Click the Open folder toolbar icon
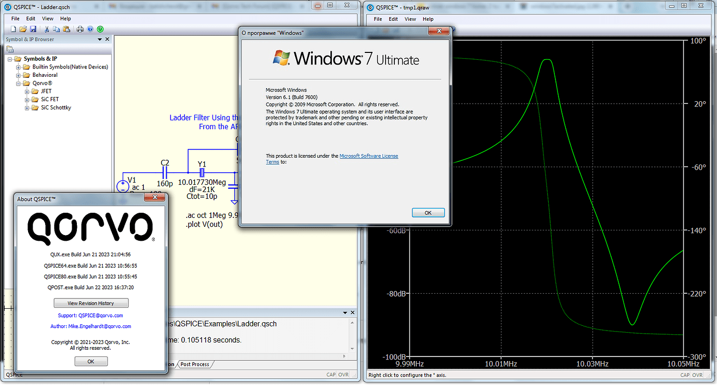Viewport: 717px width, 385px height. (x=23, y=29)
